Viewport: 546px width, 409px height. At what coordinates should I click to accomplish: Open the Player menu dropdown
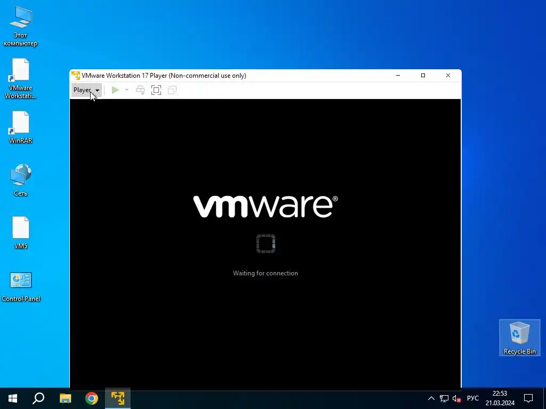tap(86, 90)
